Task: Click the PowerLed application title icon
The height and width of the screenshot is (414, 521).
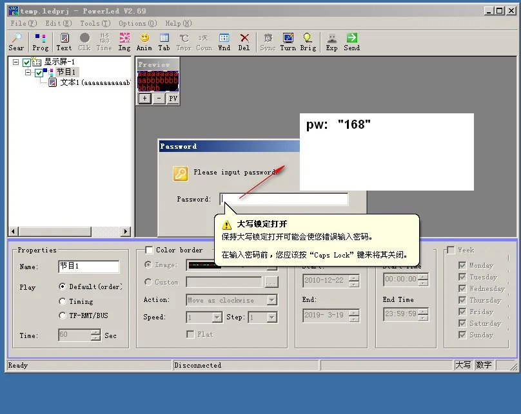Action: [14, 11]
